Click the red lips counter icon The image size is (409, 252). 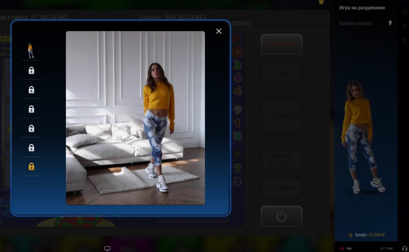[342, 248]
